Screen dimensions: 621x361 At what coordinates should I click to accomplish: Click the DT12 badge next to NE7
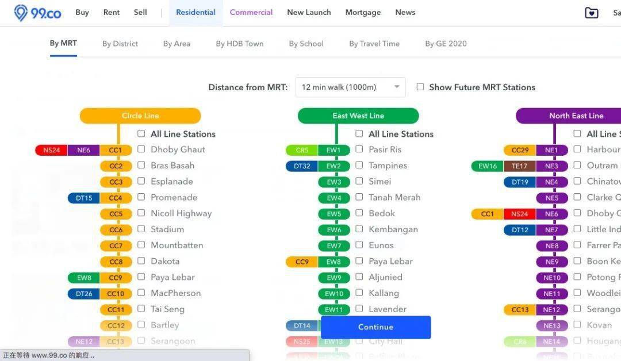tap(520, 230)
